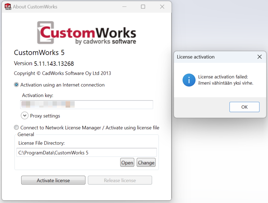Click the blue information icon in License activation
The image size is (268, 203).
coord(189,80)
